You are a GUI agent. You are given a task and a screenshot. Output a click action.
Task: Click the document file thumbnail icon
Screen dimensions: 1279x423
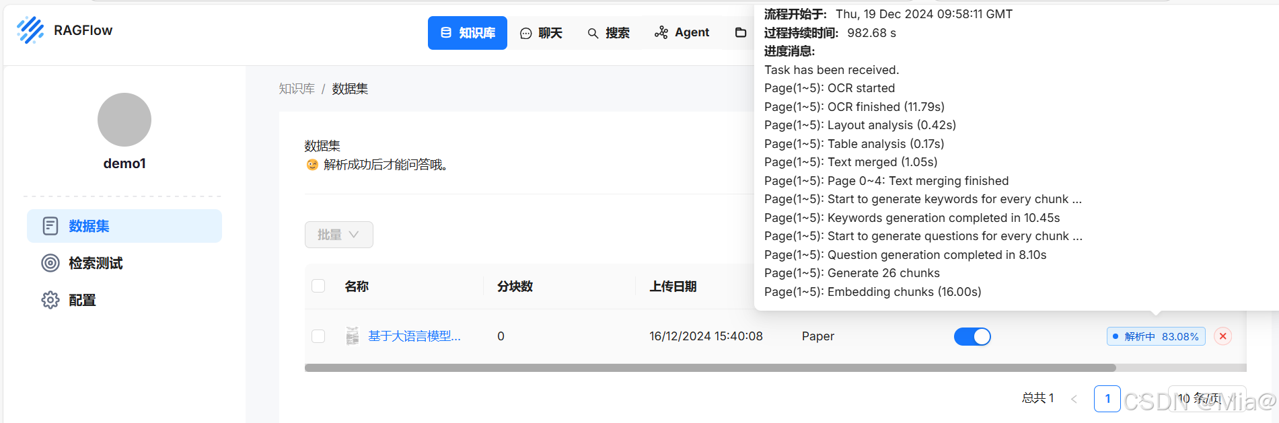(x=353, y=336)
